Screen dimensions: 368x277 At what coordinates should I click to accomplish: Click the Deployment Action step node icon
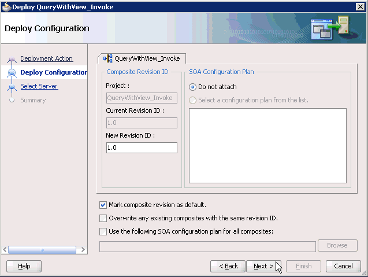pos(12,60)
